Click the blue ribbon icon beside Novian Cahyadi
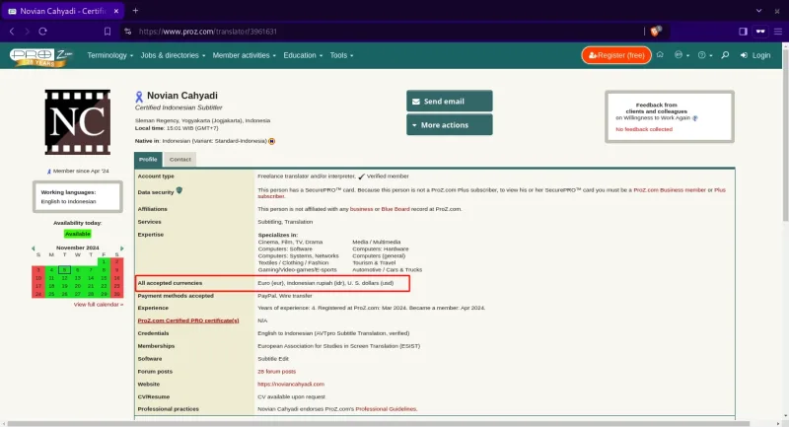Viewport: 789px width, 427px height. point(139,97)
